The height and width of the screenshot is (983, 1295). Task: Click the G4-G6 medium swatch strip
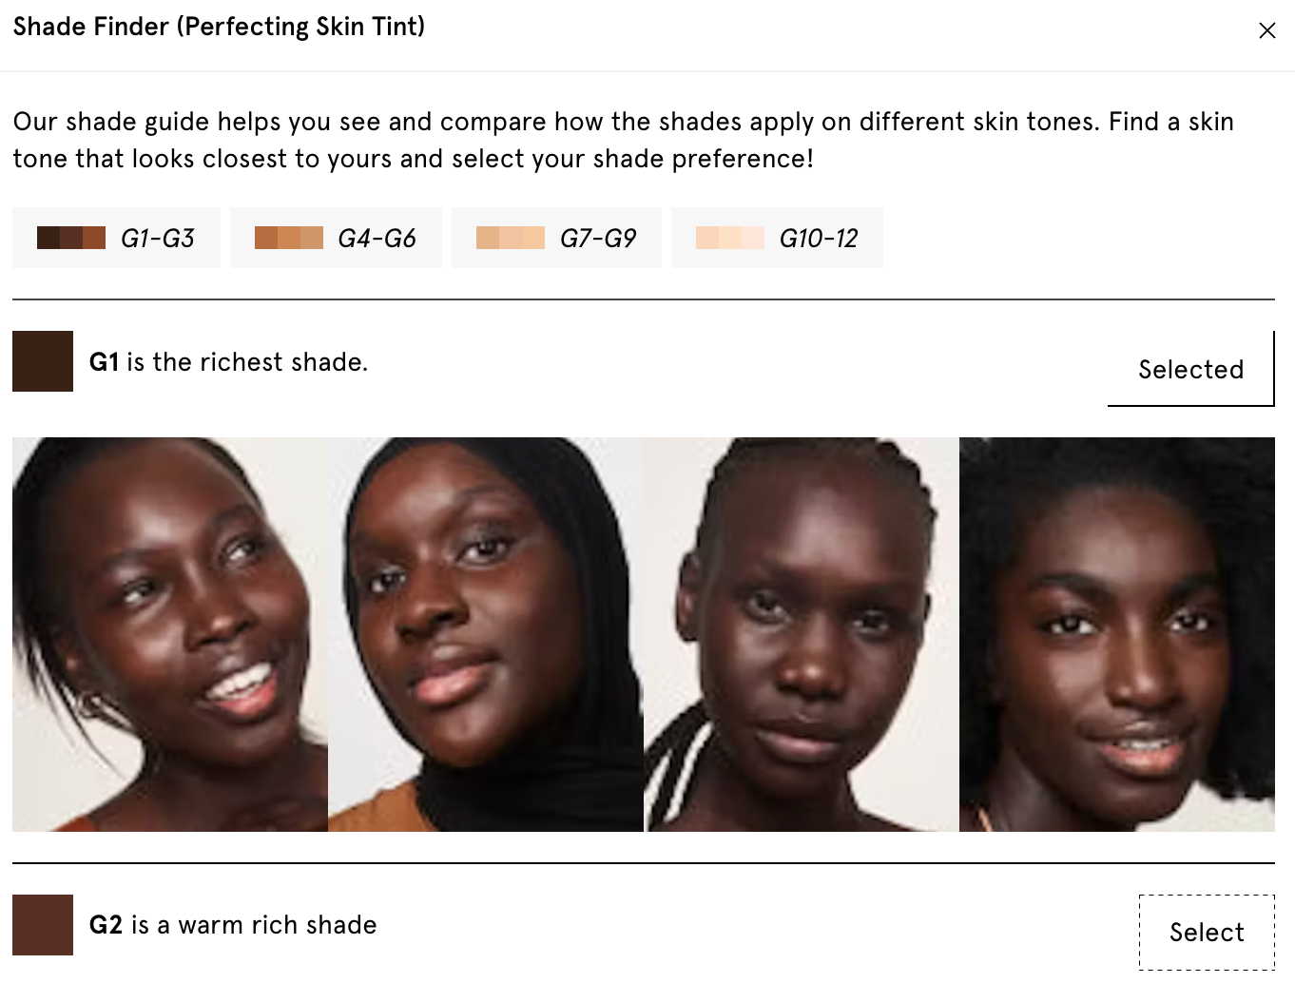click(x=290, y=238)
